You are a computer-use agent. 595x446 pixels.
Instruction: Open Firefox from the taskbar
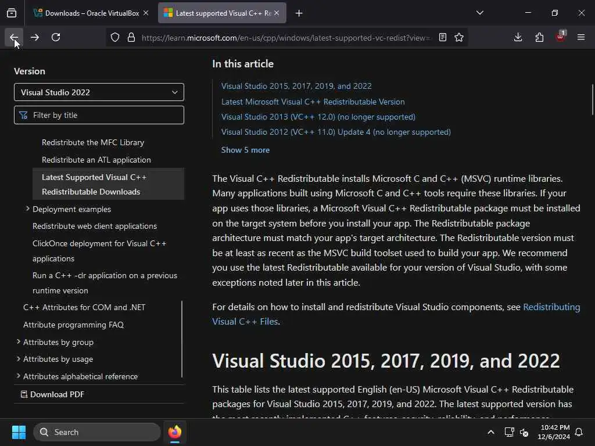pyautogui.click(x=175, y=432)
